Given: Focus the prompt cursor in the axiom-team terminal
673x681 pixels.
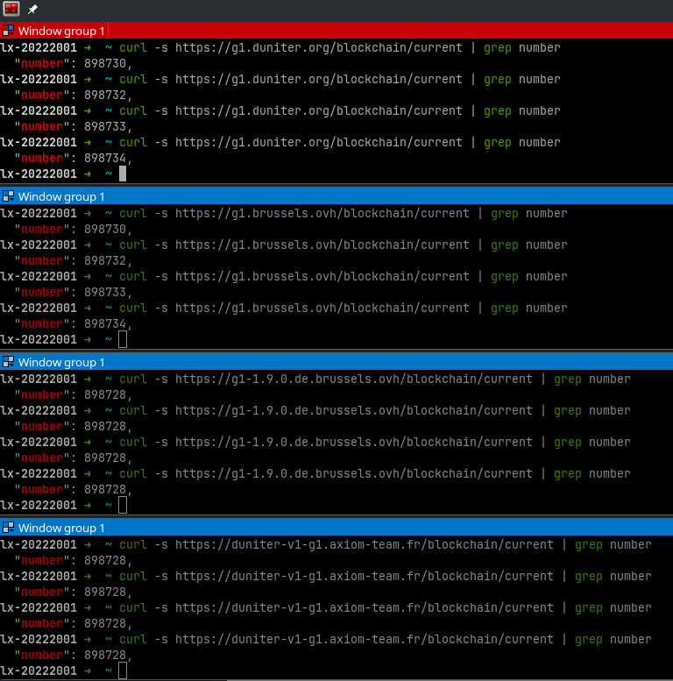Looking at the screenshot, I should 123,670.
